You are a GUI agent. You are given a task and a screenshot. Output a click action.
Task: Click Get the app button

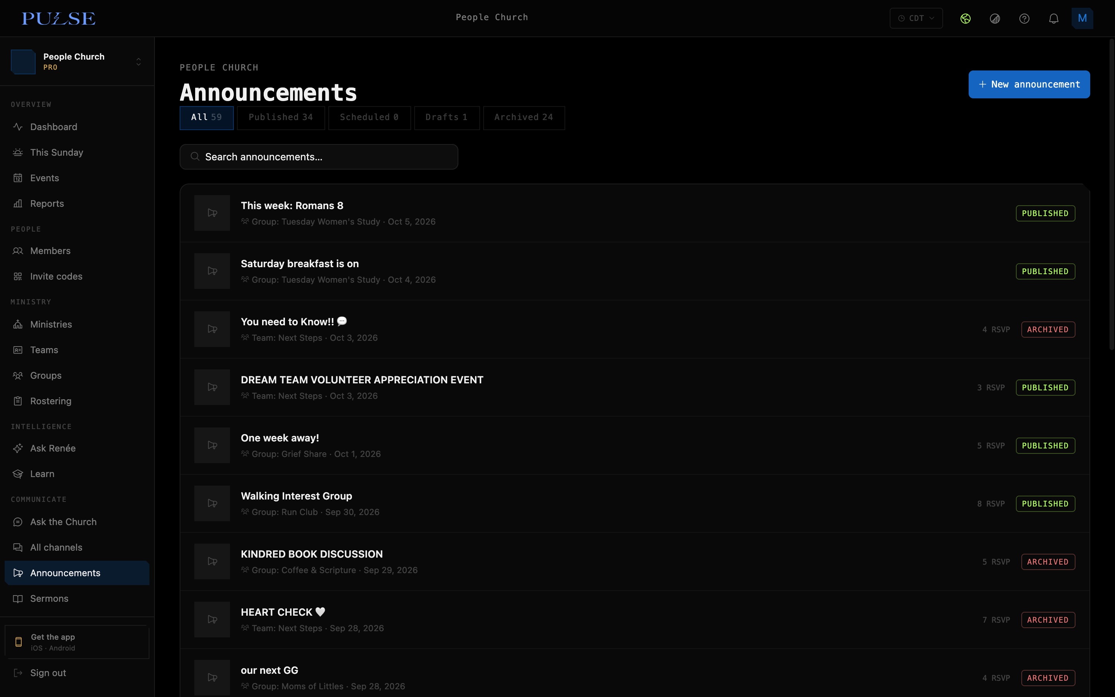pyautogui.click(x=77, y=642)
